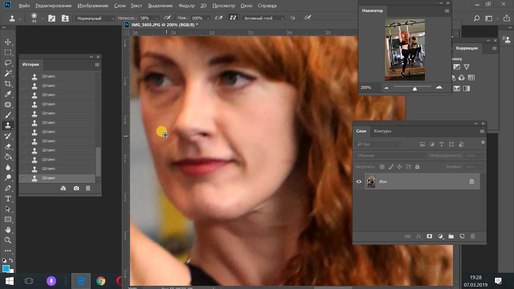Image resolution: width=514 pixels, height=289 pixels.
Task: Toggle the Aligned sample option button
Action: pyautogui.click(x=233, y=18)
